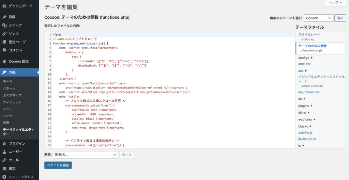Click line number 24 in gutter
The image size is (349, 180).
(x=49, y=136)
